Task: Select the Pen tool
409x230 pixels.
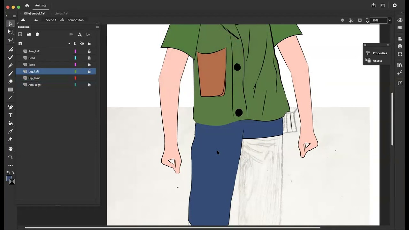Action: tap(11, 107)
